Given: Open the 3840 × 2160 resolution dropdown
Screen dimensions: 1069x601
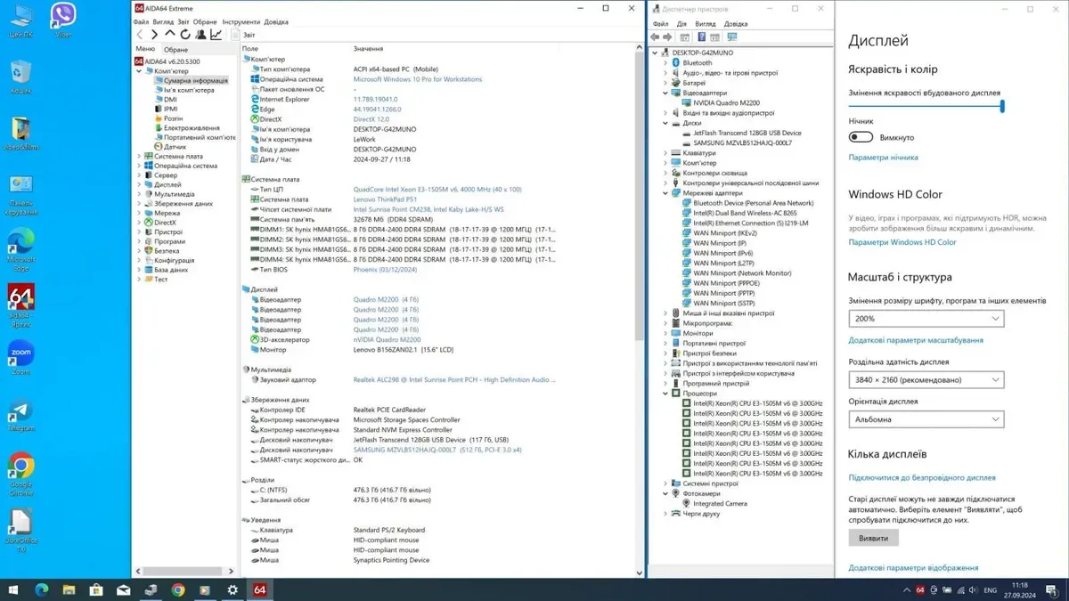Looking at the screenshot, I should click(x=926, y=379).
